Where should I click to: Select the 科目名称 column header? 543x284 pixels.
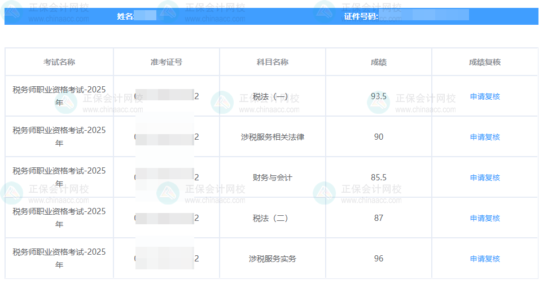point(273,62)
